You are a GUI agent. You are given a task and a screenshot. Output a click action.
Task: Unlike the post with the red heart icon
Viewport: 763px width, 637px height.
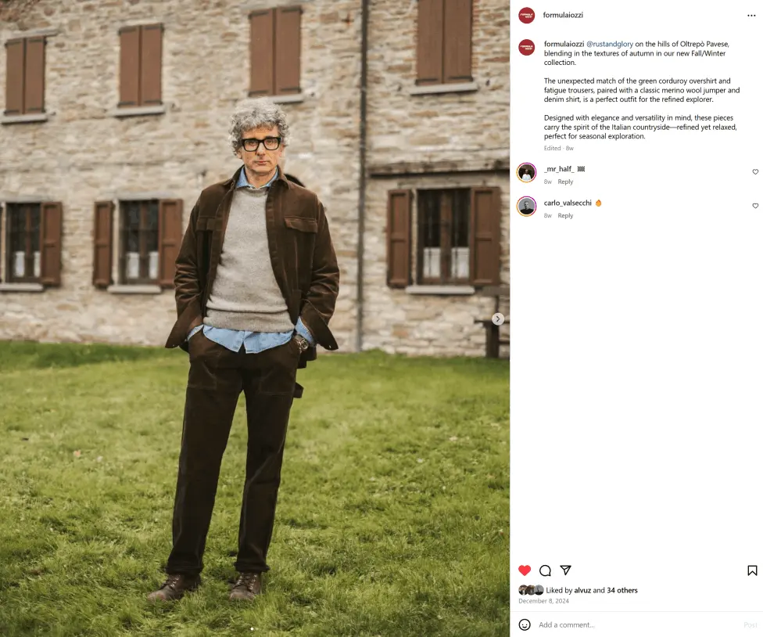525,570
